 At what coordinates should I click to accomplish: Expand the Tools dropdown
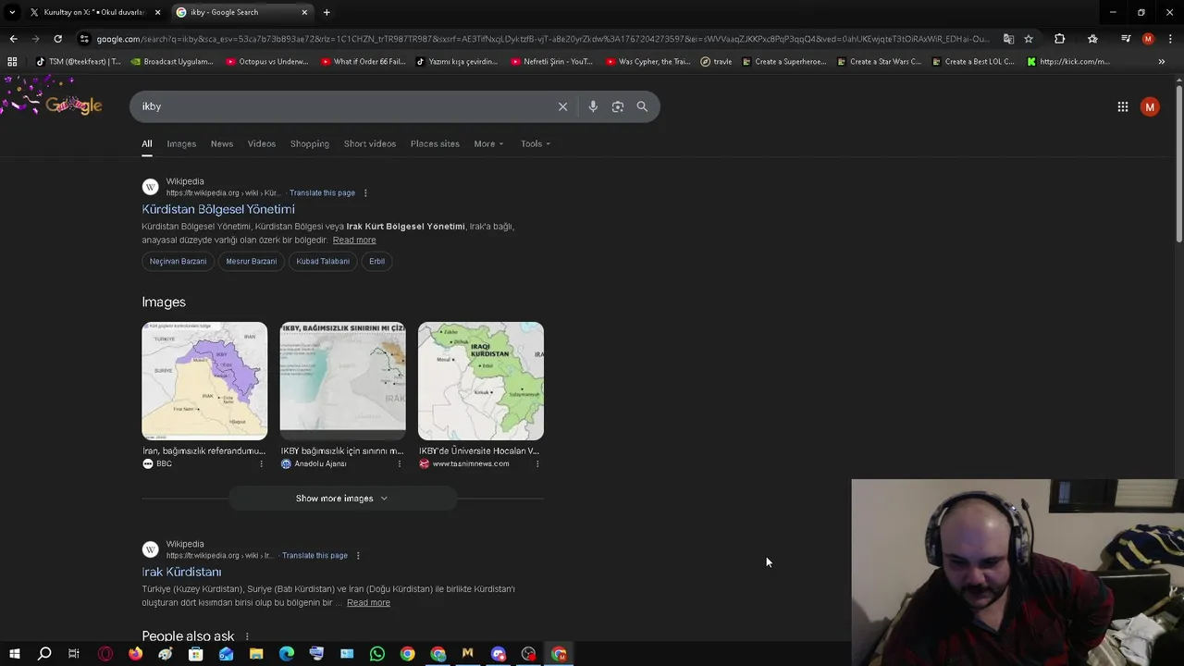click(536, 144)
